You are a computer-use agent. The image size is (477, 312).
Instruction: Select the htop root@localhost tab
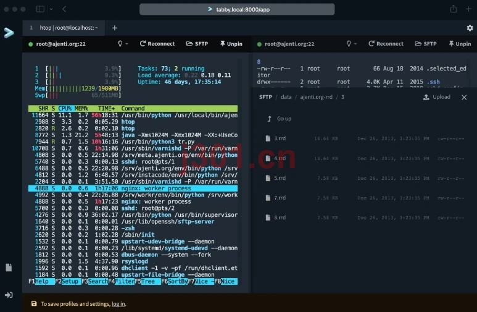pos(64,28)
